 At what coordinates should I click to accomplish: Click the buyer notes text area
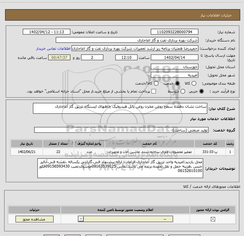(x=120, y=168)
